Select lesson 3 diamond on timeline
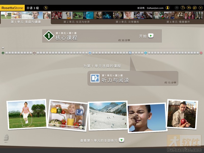Viewport: 204px width, 153px height. click(90, 53)
